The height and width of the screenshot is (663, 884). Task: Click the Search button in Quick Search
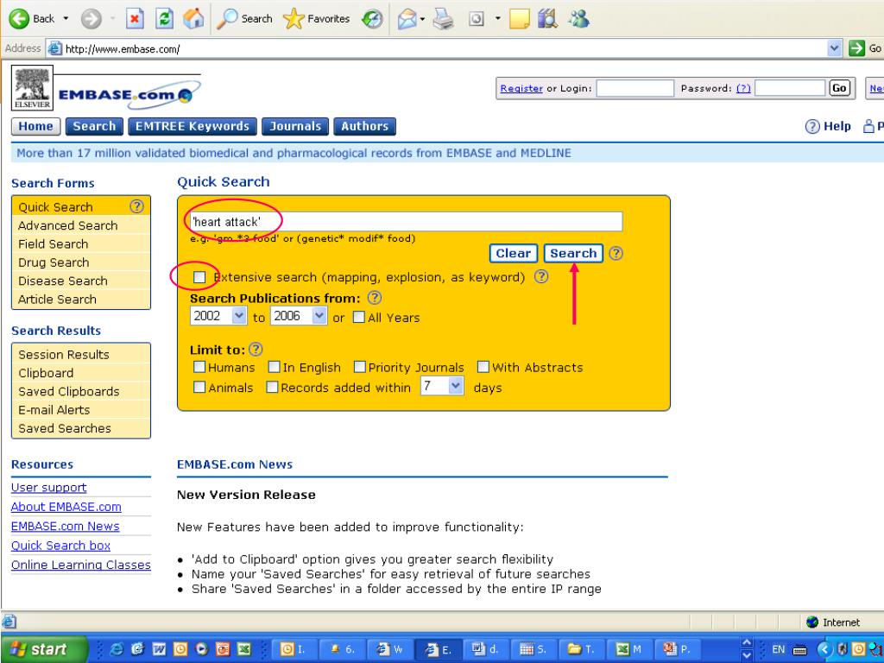(x=573, y=253)
